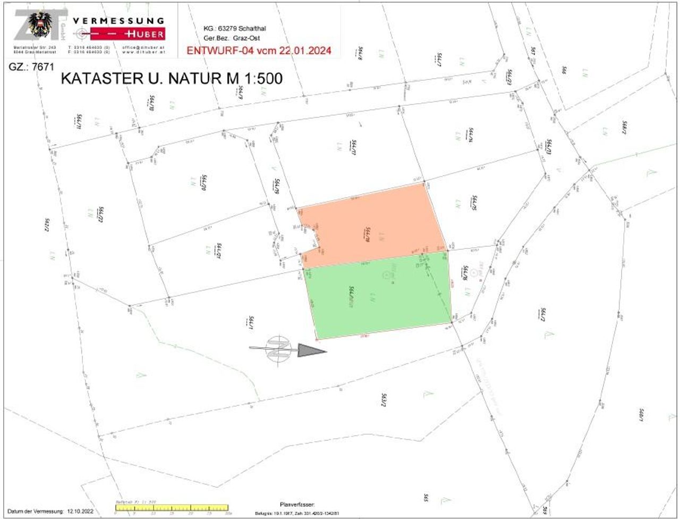
Task: Click the yellow scale bar
Action: point(172,508)
